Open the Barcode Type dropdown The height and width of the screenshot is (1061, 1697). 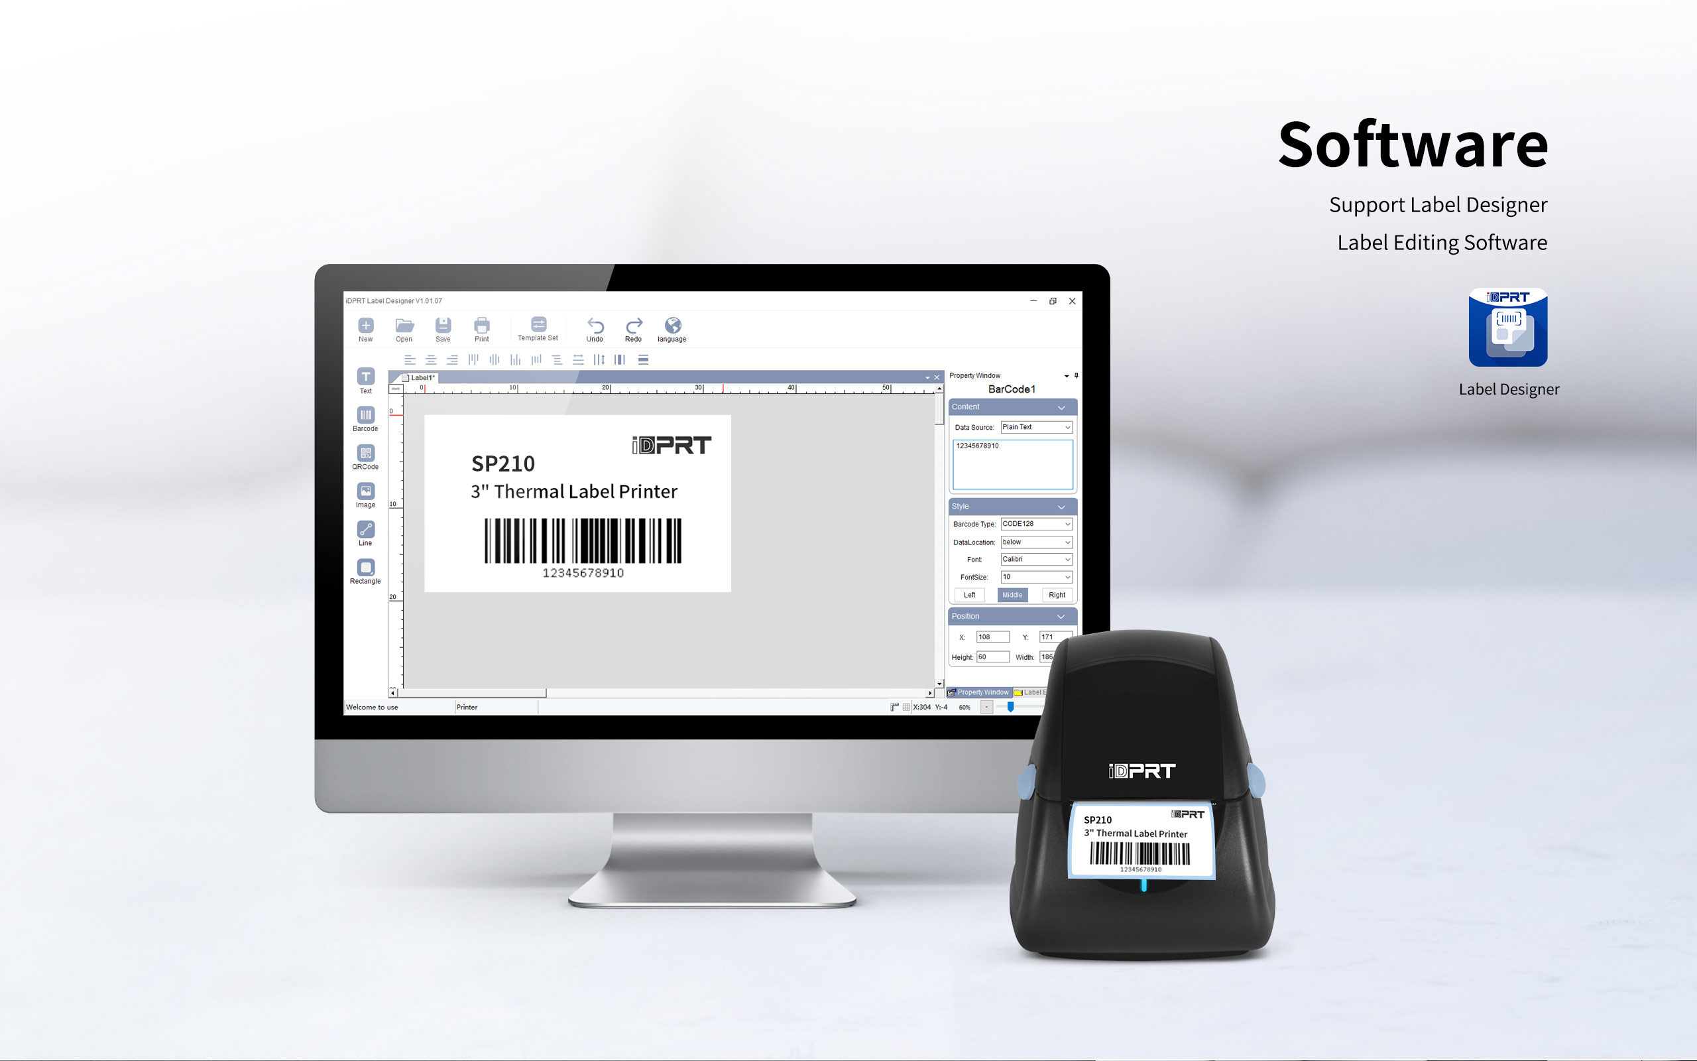1036,525
